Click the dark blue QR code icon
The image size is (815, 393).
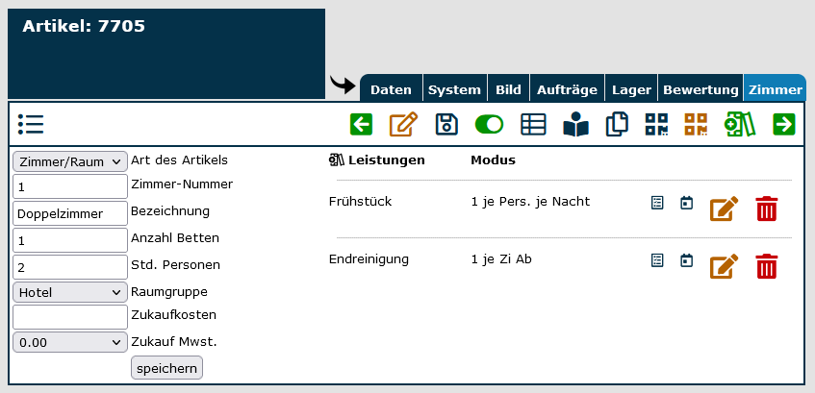[657, 124]
